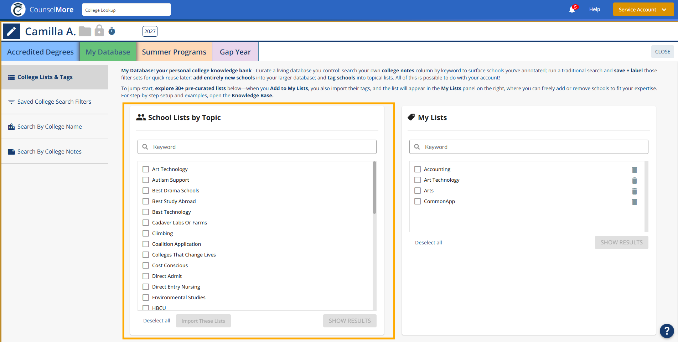Click the tag icon beside My Lists
The image size is (678, 342).
tap(411, 117)
